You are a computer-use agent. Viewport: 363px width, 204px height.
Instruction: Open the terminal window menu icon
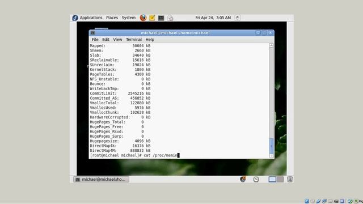(x=93, y=33)
